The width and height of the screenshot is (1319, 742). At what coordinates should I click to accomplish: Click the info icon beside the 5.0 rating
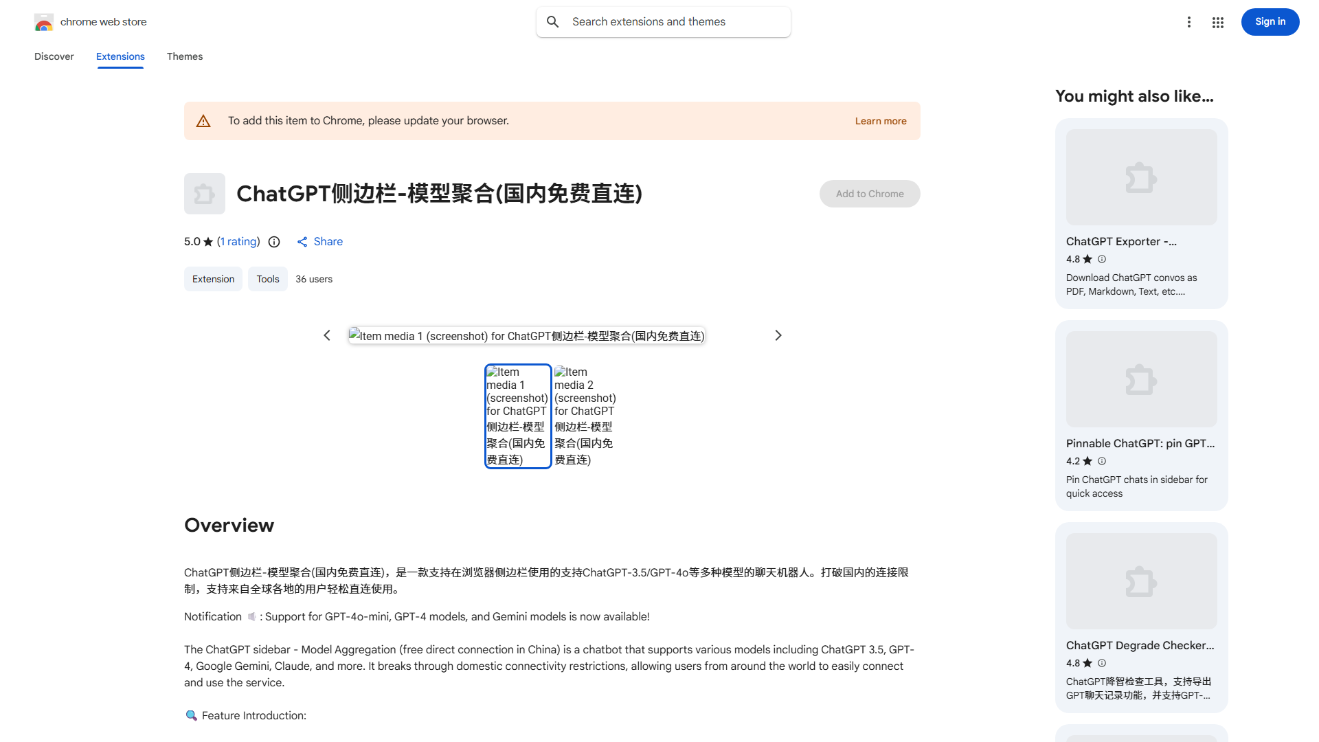274,242
